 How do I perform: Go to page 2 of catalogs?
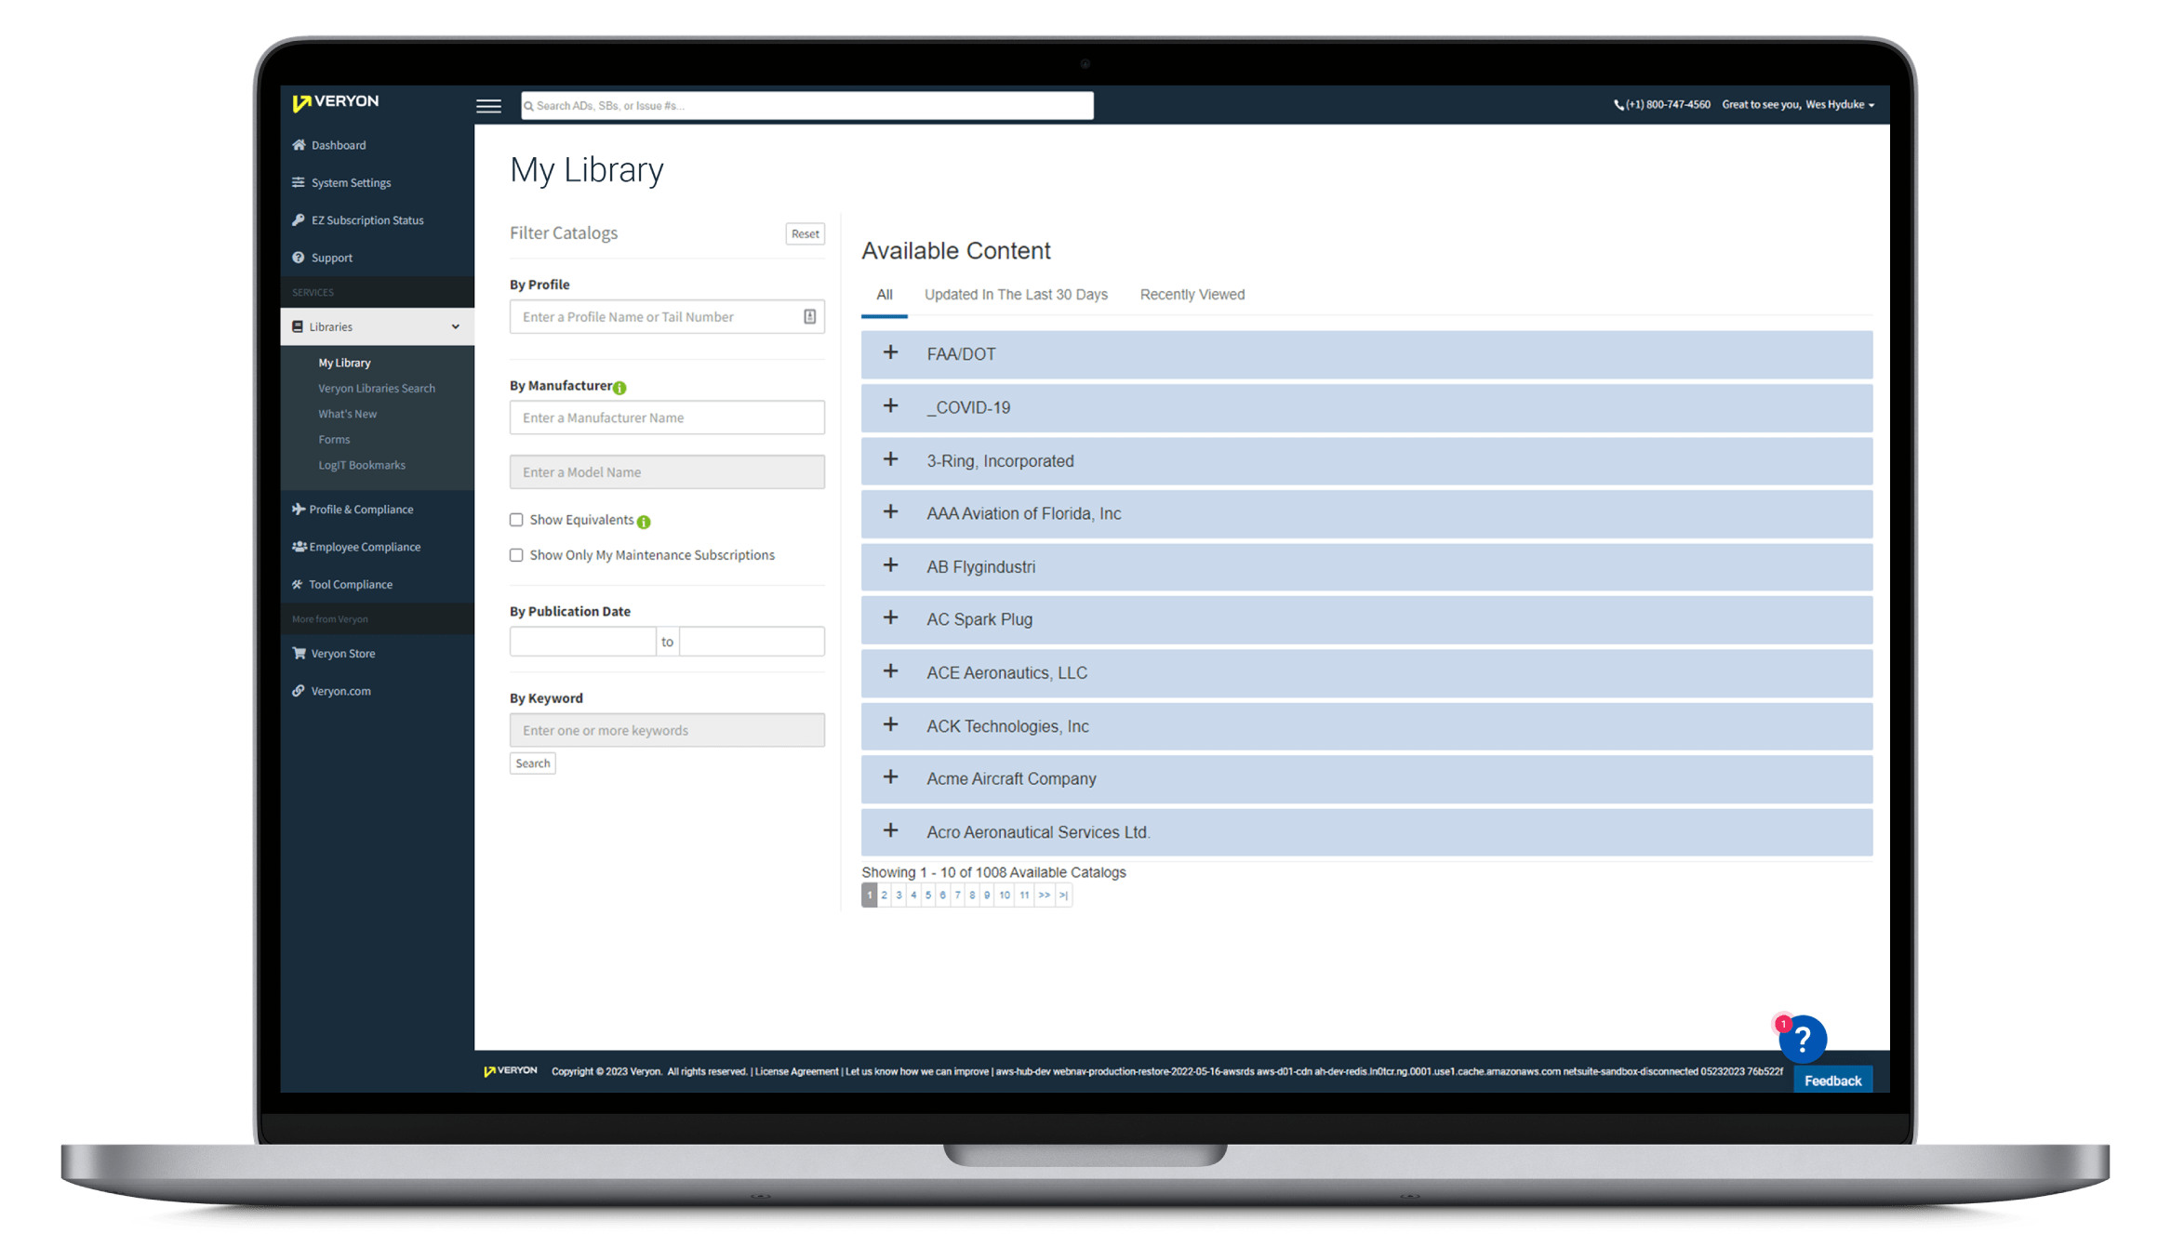pos(884,895)
